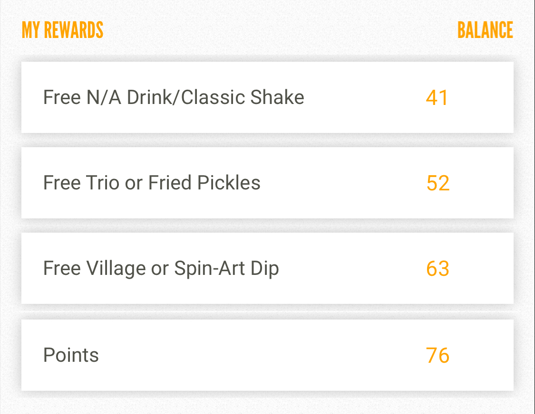Choose the reward with balance 41
The image size is (535, 414).
tap(267, 97)
